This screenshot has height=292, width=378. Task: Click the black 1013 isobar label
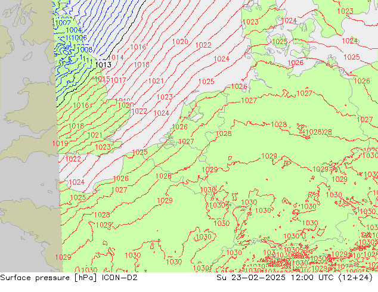click(103, 65)
